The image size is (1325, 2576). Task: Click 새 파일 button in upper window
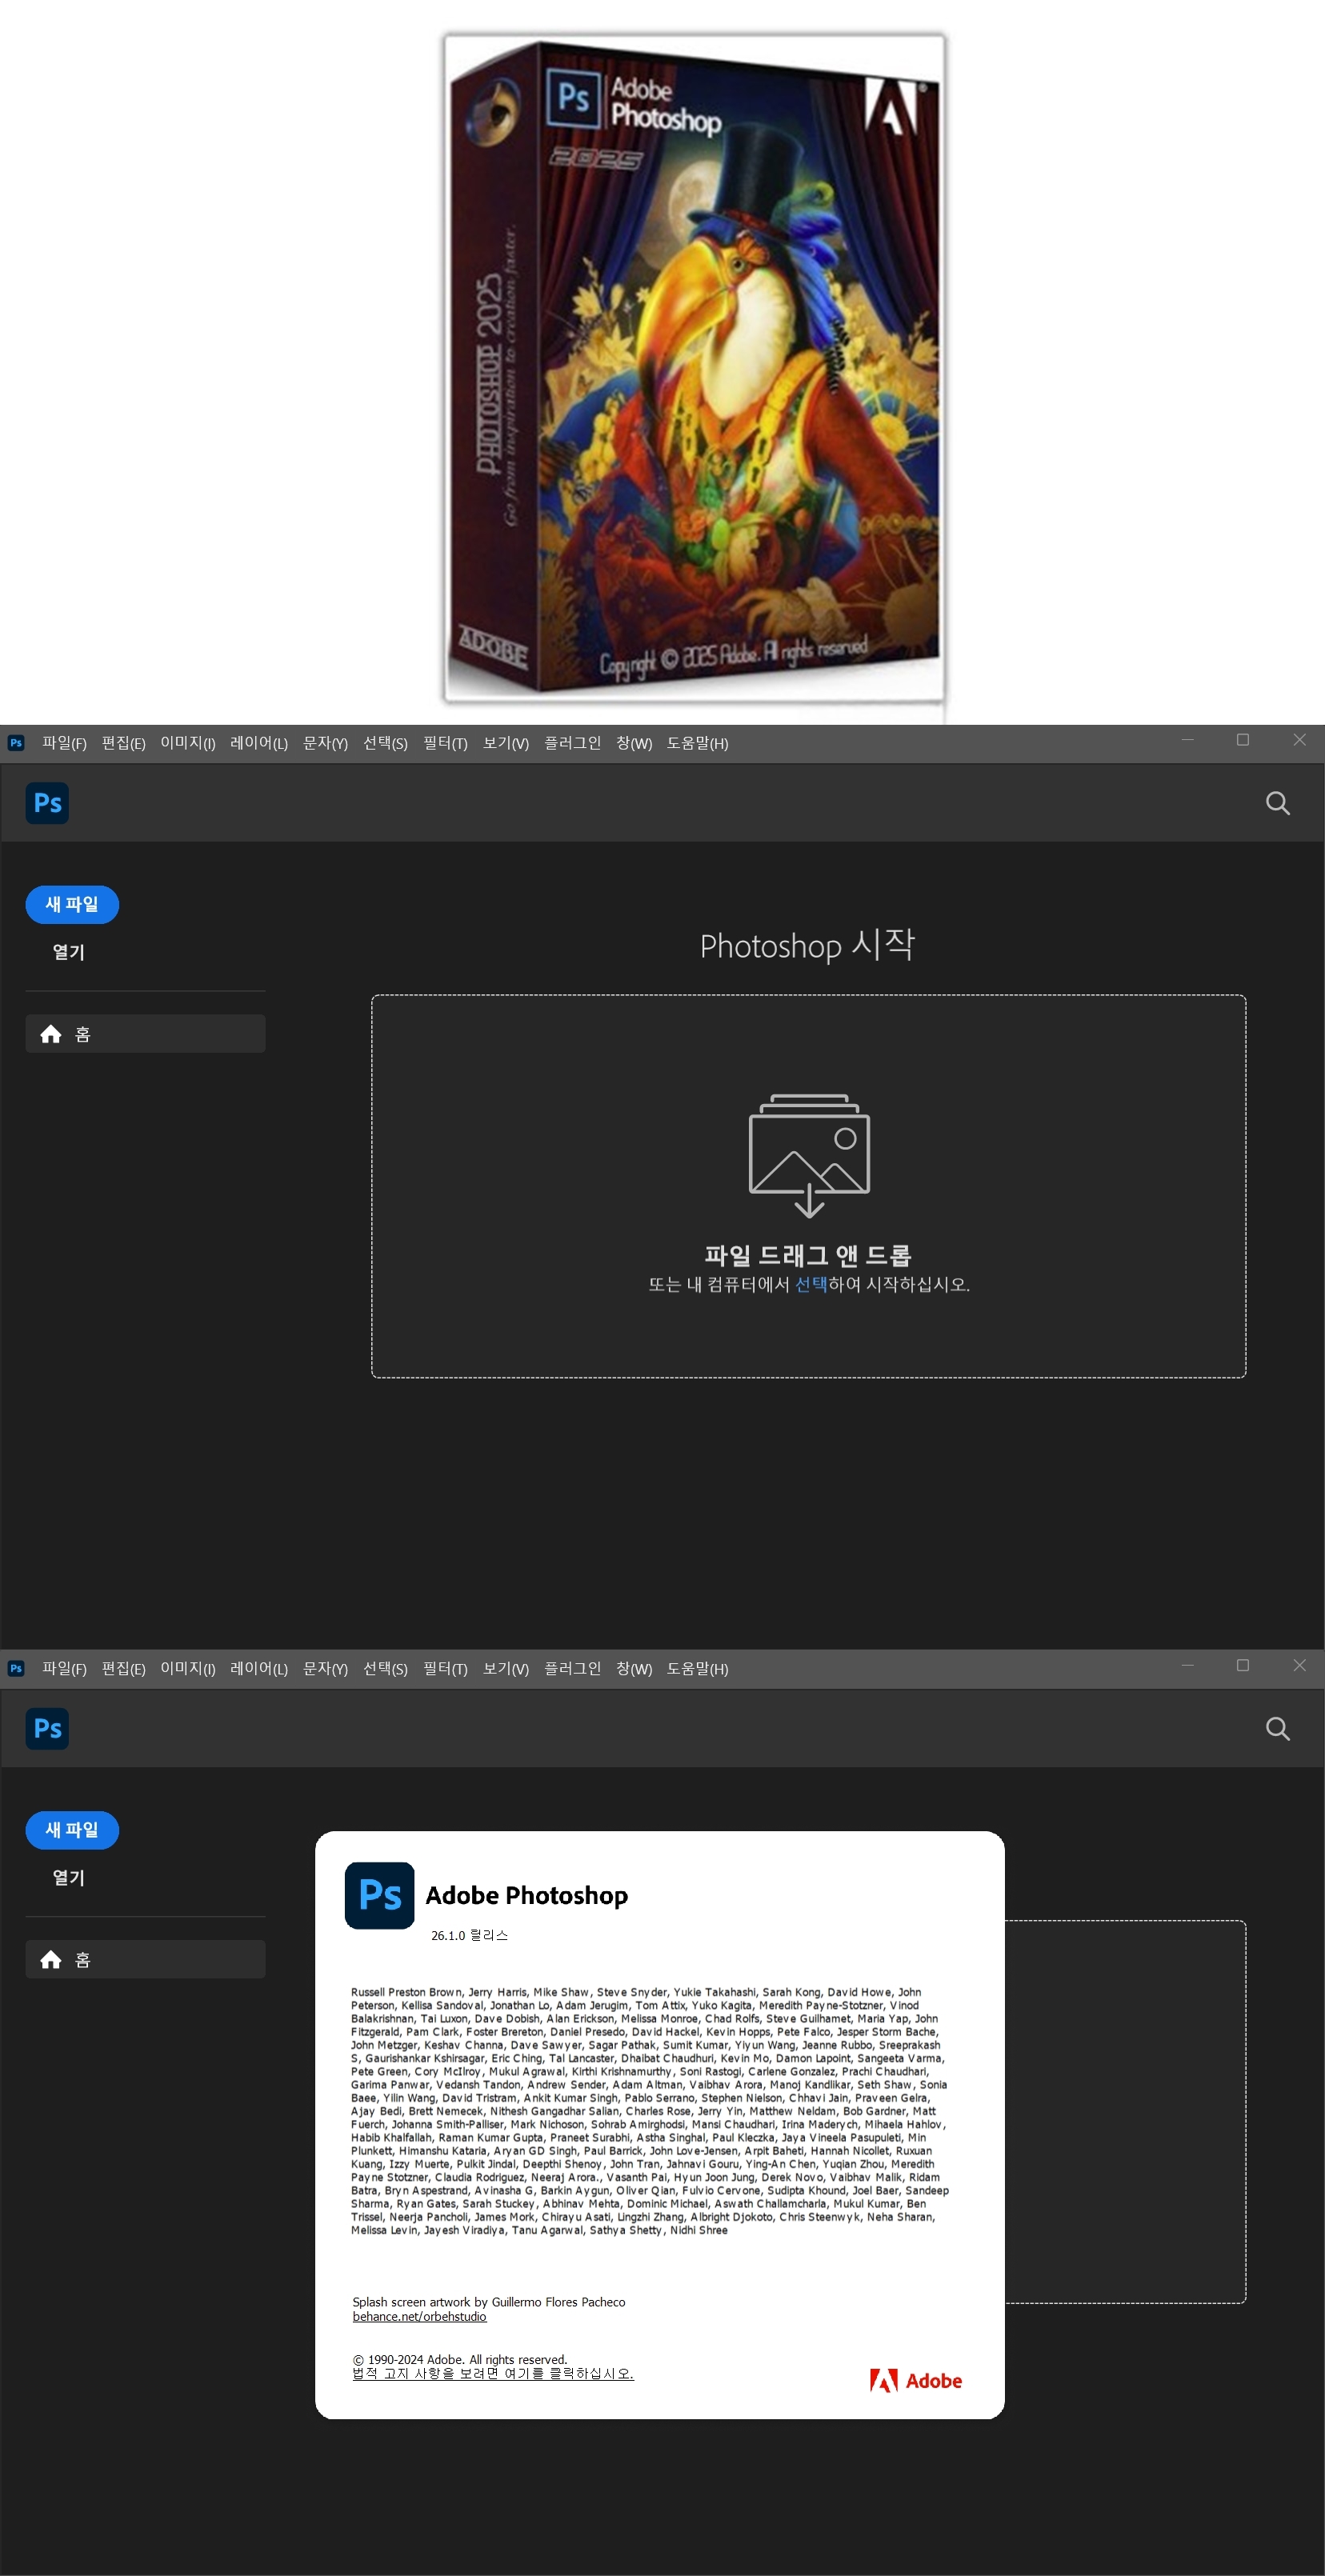tap(72, 904)
